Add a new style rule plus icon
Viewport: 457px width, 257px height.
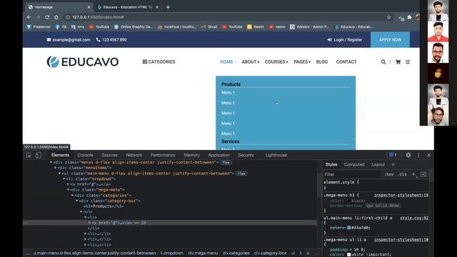point(413,174)
